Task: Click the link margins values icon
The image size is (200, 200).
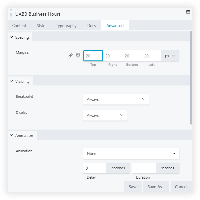Action: tap(70, 56)
